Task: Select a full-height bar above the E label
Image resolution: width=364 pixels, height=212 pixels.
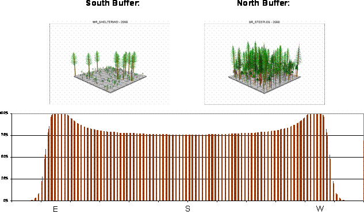Action: [x=55, y=157]
